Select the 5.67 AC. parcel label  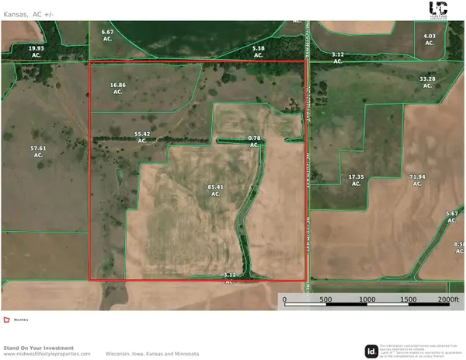click(452, 217)
